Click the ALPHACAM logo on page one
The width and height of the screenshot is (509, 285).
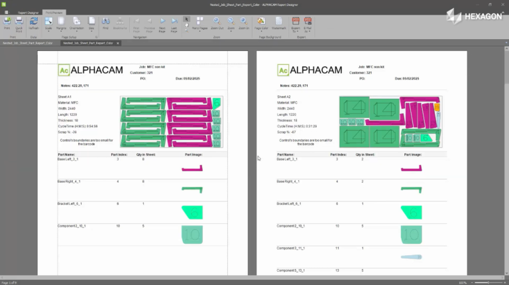[91, 70]
